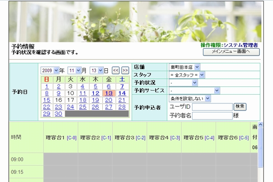Open the day dropdown showing 13

pyautogui.click(x=96, y=71)
